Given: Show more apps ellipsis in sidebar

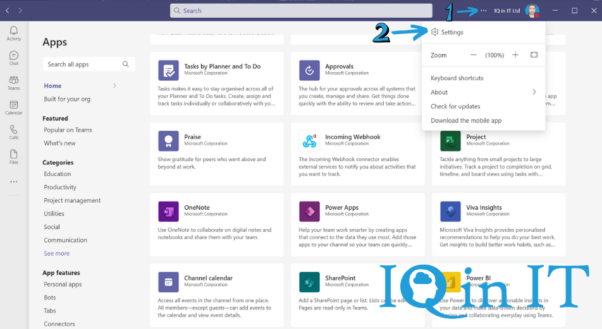Looking at the screenshot, I should [14, 182].
